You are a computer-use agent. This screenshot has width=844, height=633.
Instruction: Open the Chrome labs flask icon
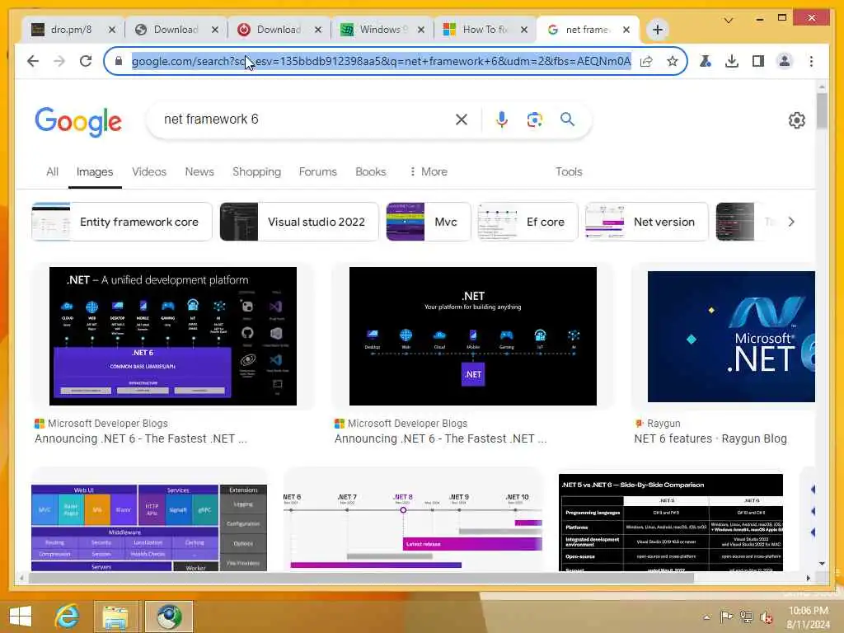pyautogui.click(x=706, y=61)
